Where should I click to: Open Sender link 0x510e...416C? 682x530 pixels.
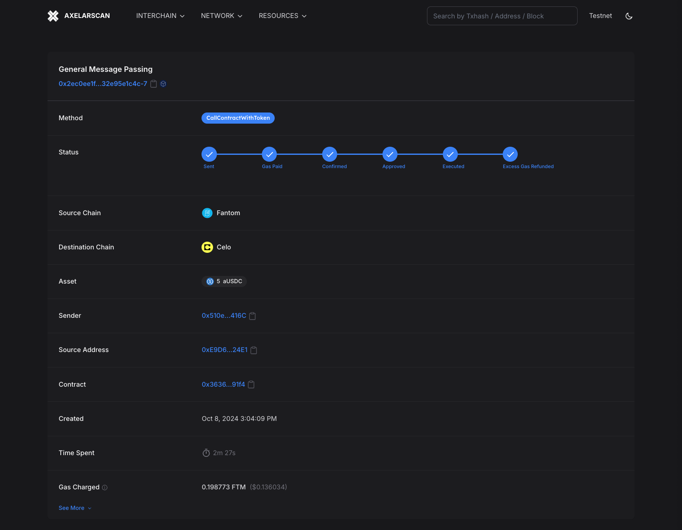(x=224, y=316)
